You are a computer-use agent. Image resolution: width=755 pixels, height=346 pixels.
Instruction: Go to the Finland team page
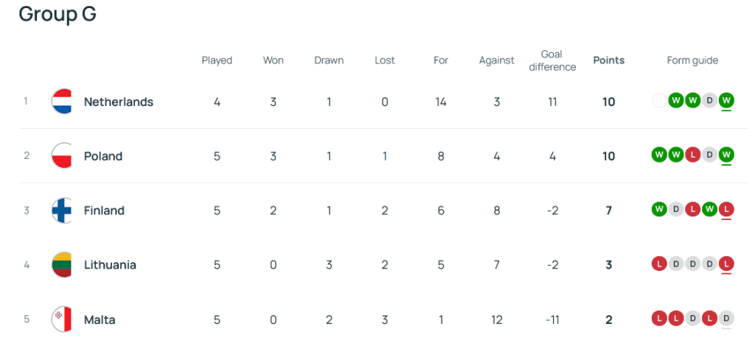[x=104, y=211]
